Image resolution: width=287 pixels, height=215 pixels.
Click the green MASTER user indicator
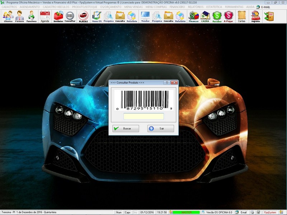[186, 212]
